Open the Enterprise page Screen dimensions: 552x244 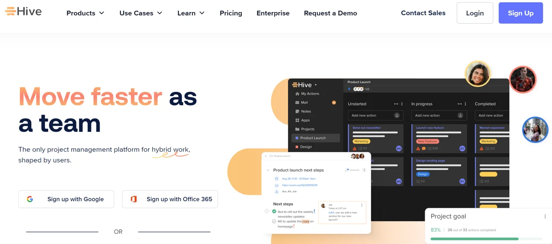coord(273,13)
